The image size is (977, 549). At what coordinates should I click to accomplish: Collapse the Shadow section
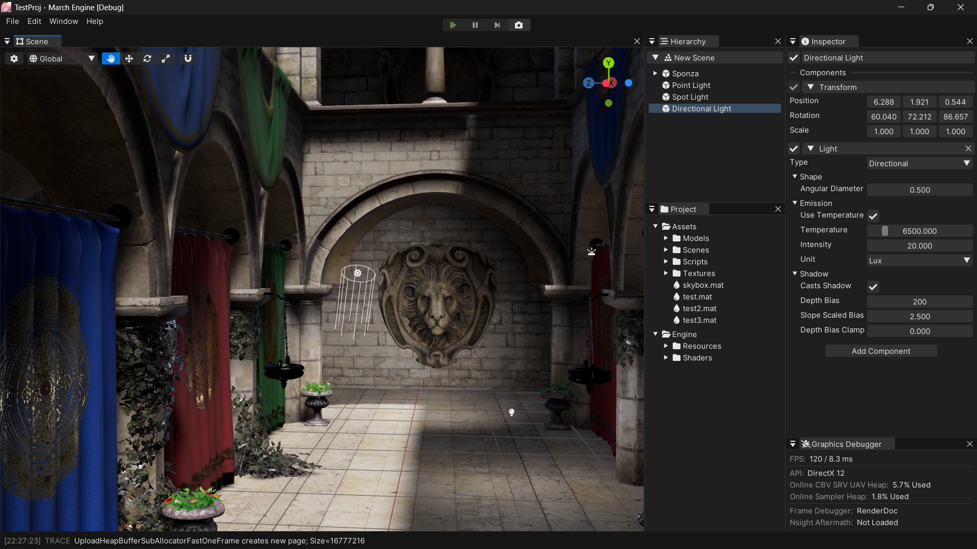(x=795, y=273)
